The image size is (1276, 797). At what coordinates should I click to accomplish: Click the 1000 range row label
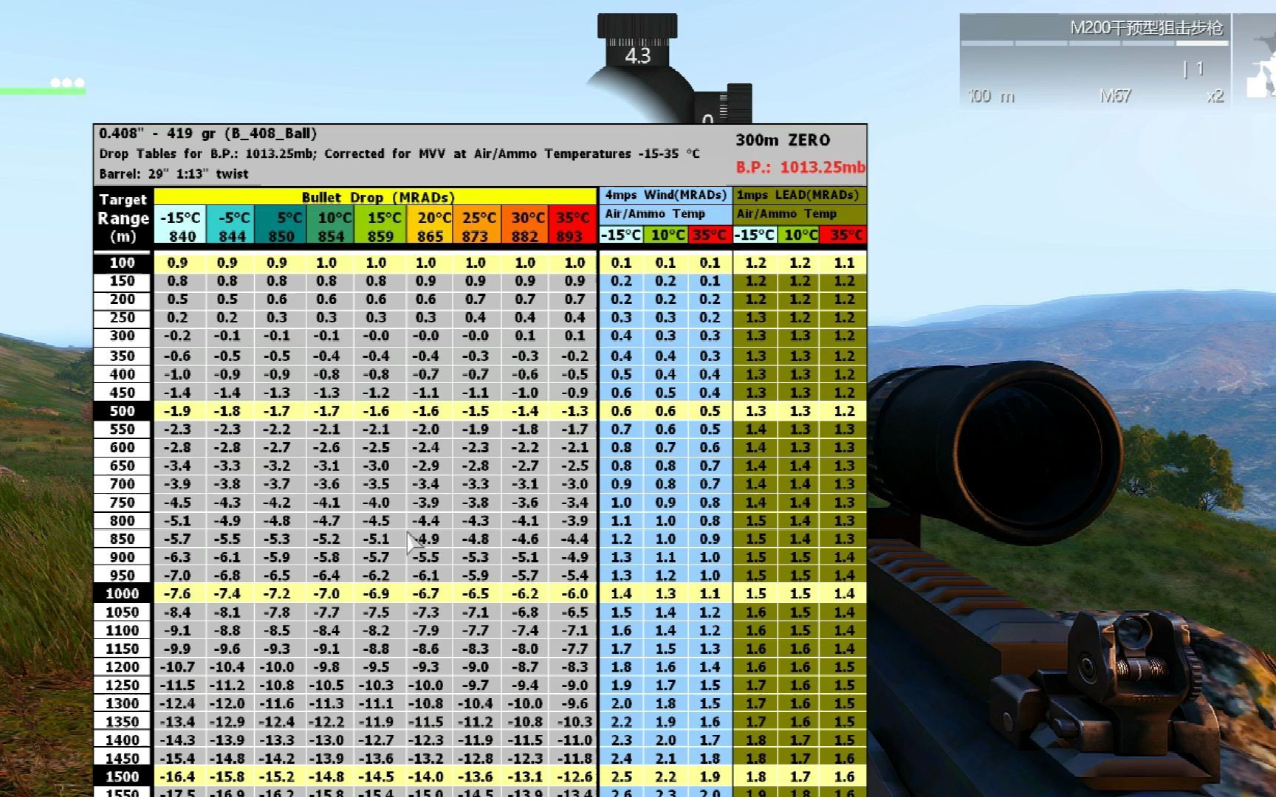coord(123,594)
